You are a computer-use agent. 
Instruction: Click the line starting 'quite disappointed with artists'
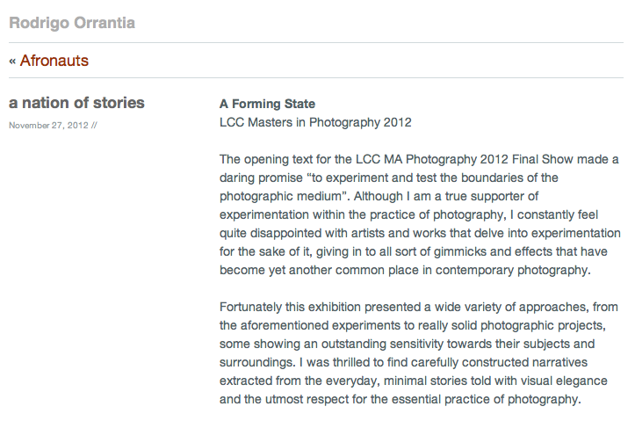[x=420, y=234]
